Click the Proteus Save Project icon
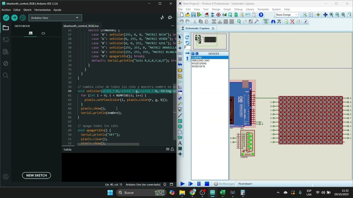 click(x=193, y=15)
